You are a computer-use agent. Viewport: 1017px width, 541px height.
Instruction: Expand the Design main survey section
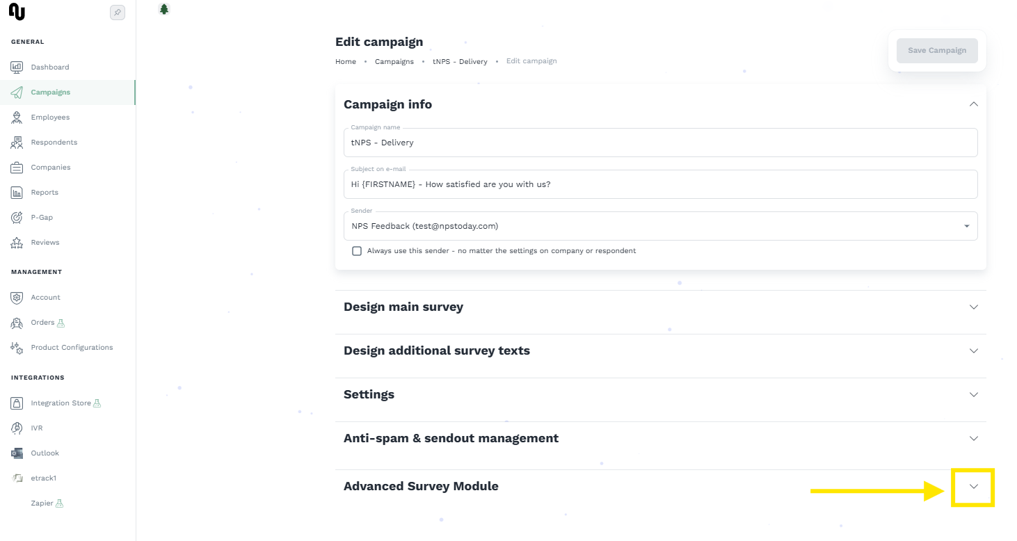[973, 307]
